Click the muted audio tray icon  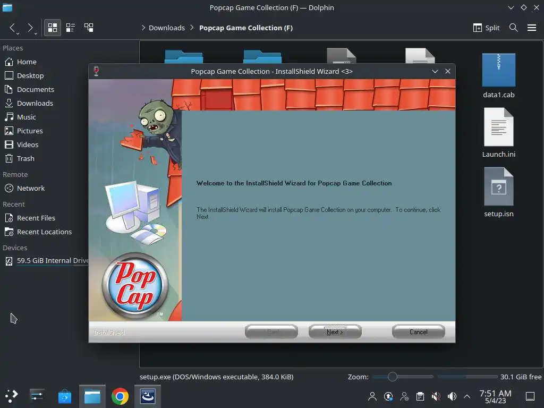tap(436, 396)
